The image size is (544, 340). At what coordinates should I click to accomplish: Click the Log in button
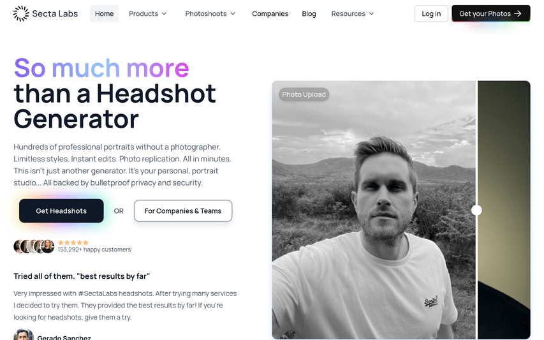[x=431, y=13]
